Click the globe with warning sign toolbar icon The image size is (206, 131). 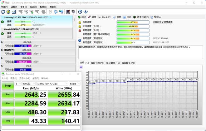(8, 12)
